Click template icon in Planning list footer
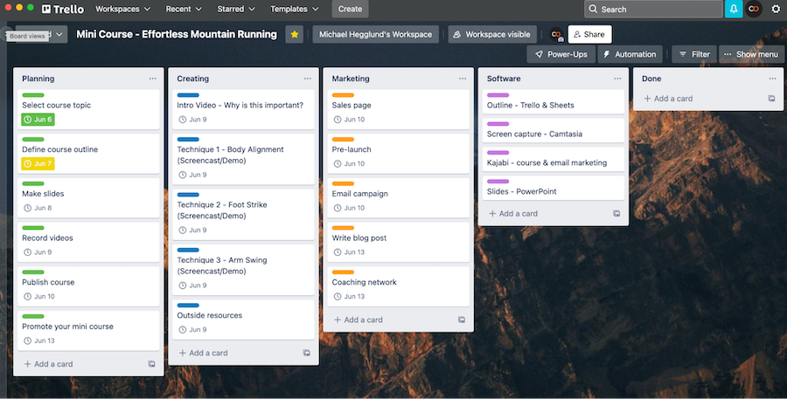 pyautogui.click(x=151, y=363)
